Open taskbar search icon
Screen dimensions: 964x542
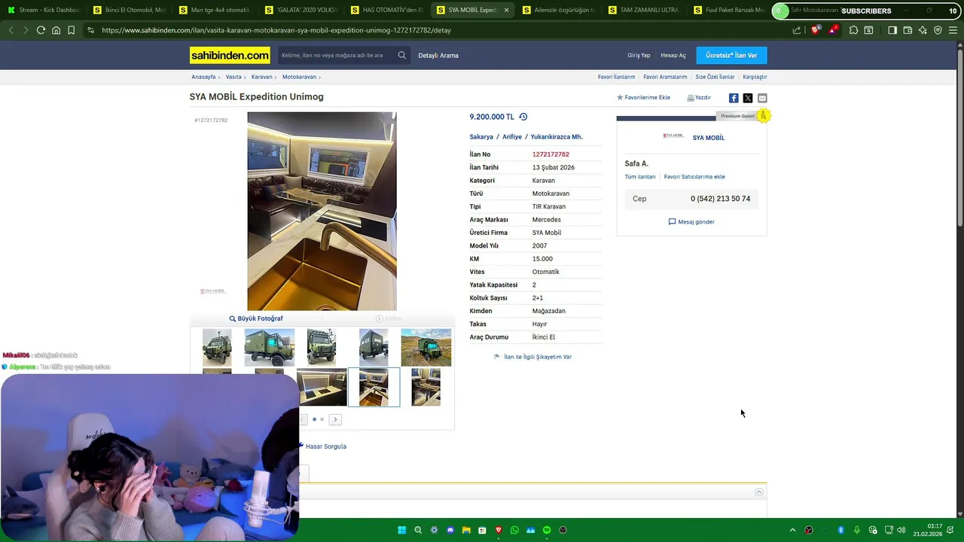(x=418, y=530)
